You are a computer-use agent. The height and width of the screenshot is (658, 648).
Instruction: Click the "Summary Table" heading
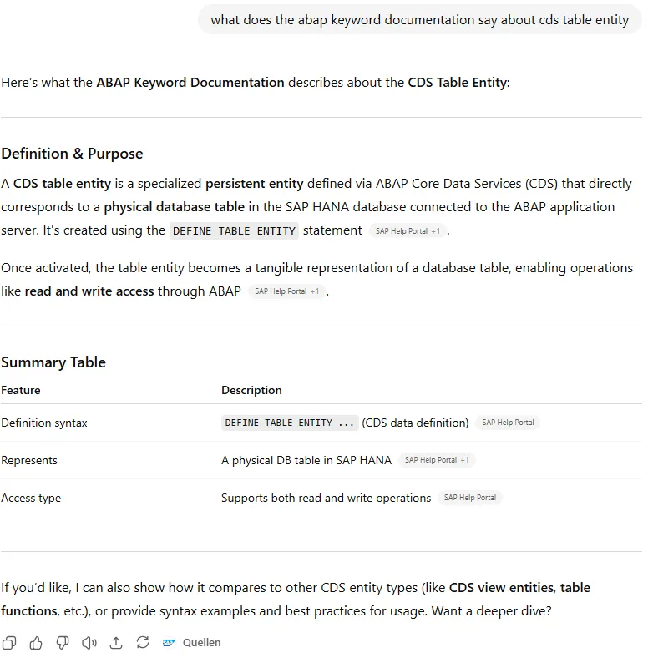tap(53, 362)
